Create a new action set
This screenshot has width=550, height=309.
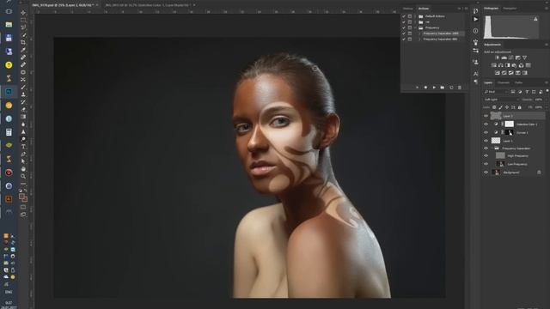(x=443, y=88)
